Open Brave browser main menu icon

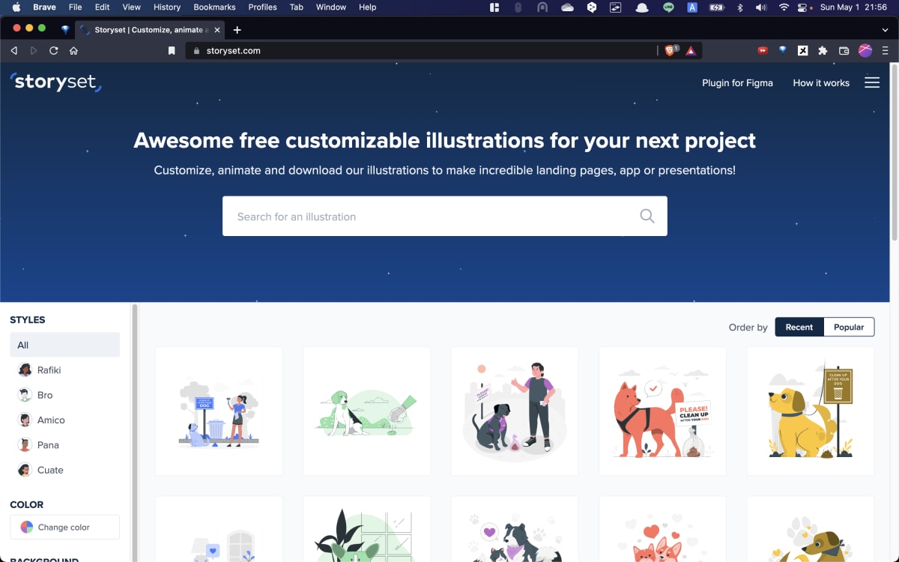tap(885, 51)
